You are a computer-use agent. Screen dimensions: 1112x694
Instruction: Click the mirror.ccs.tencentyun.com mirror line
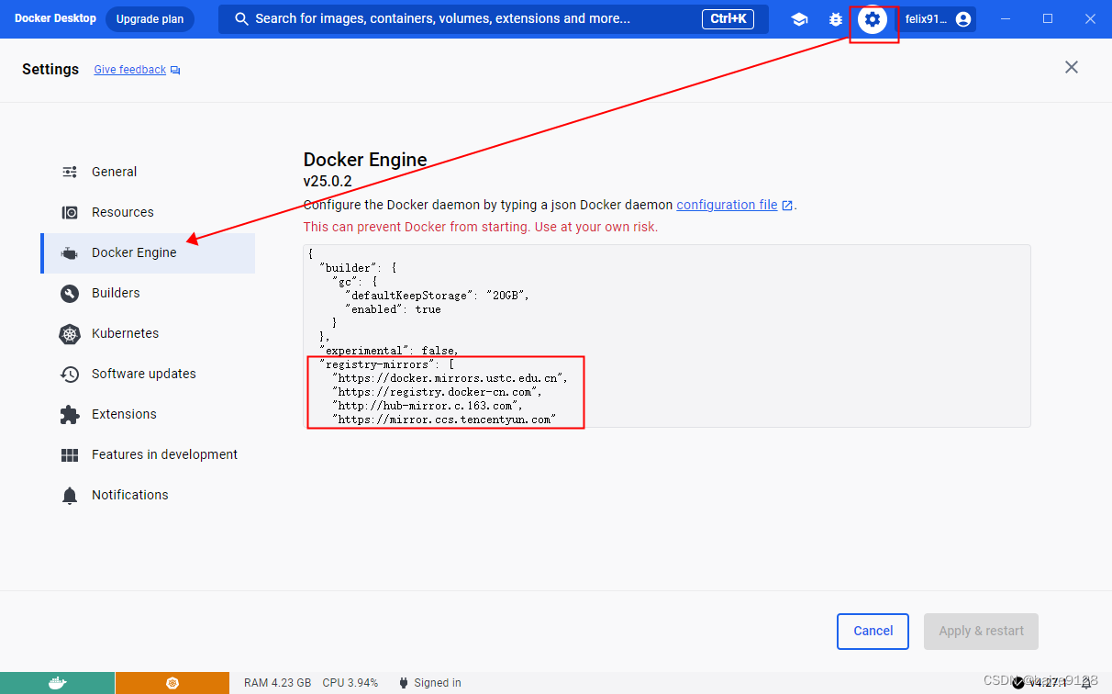(444, 420)
